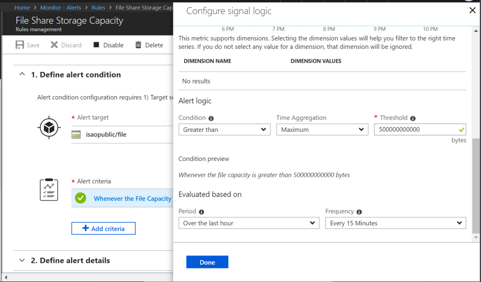Open the Condition dropdown
This screenshot has height=282, width=481.
click(224, 130)
